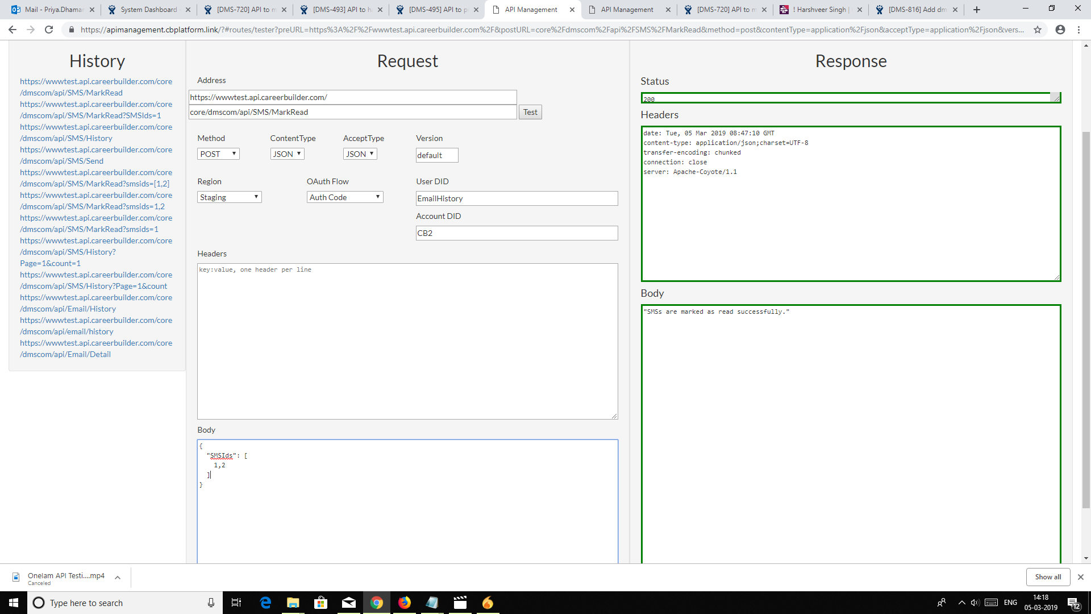
Task: Open Task View icon in taskbar
Action: [236, 603]
